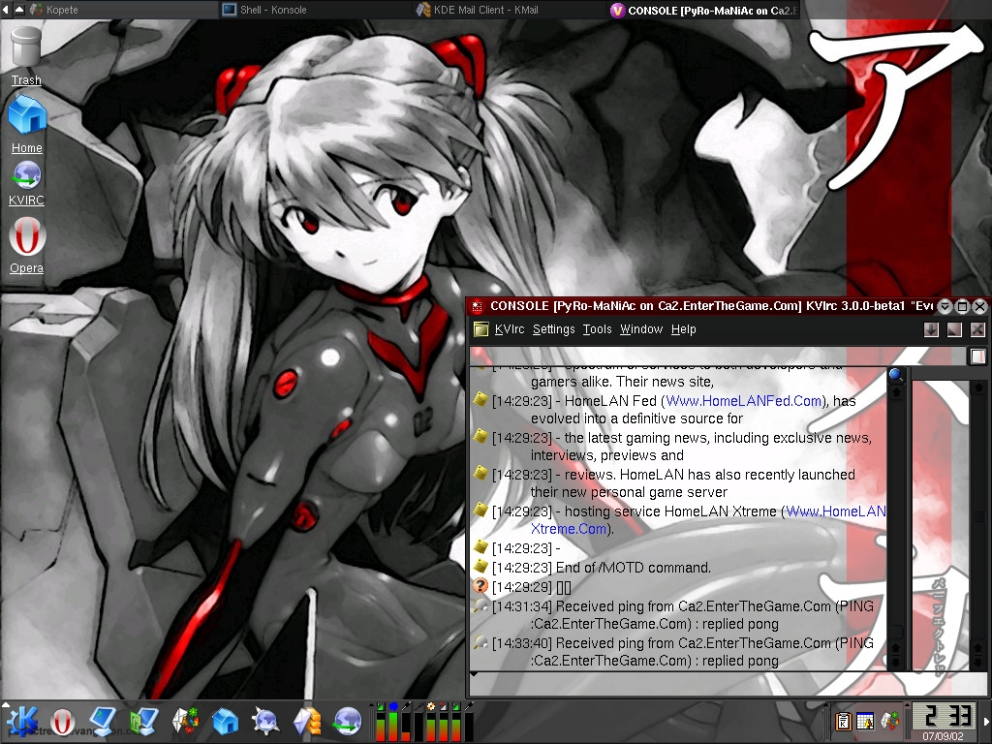Switch to KDE Mail Client - KMail taskbar entry
The height and width of the screenshot is (744, 992).
pos(508,10)
